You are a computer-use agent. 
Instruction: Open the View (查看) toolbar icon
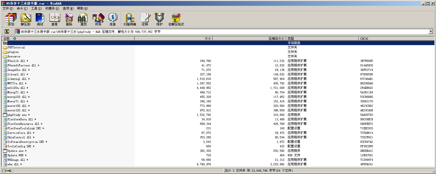coord(55,19)
